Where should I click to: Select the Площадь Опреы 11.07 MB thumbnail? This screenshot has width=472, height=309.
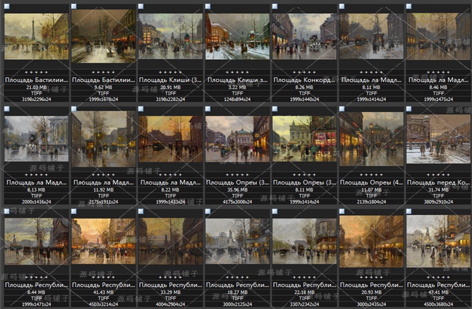[x=371, y=139]
